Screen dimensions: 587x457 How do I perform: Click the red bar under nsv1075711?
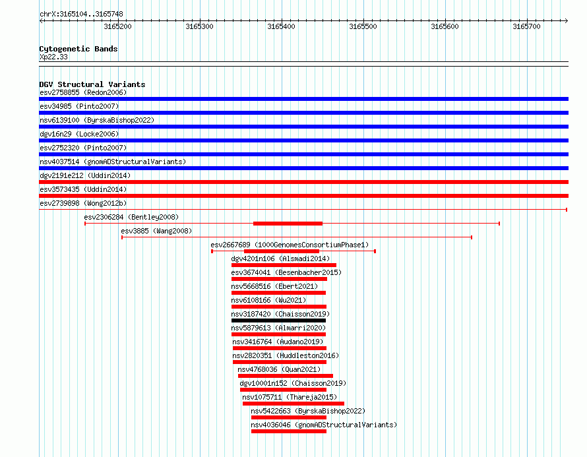pos(293,404)
